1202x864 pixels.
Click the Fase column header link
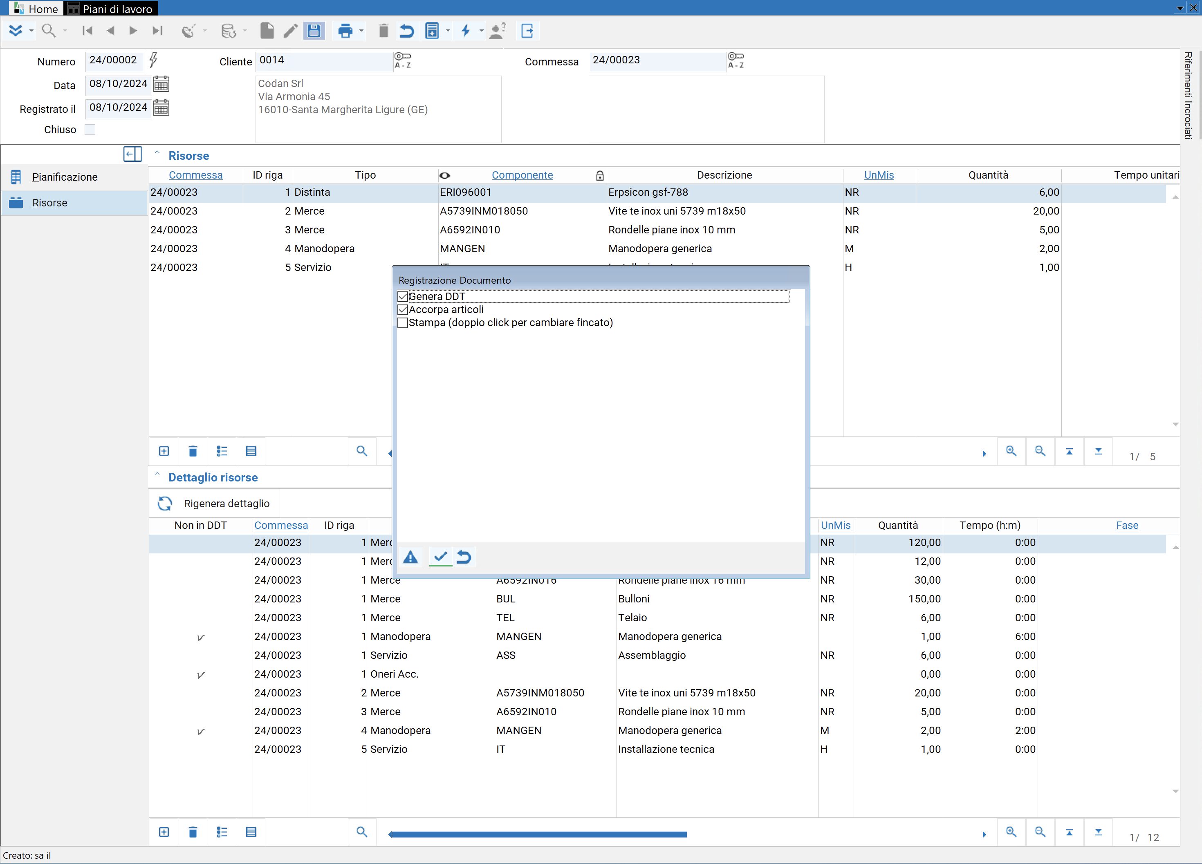1127,526
